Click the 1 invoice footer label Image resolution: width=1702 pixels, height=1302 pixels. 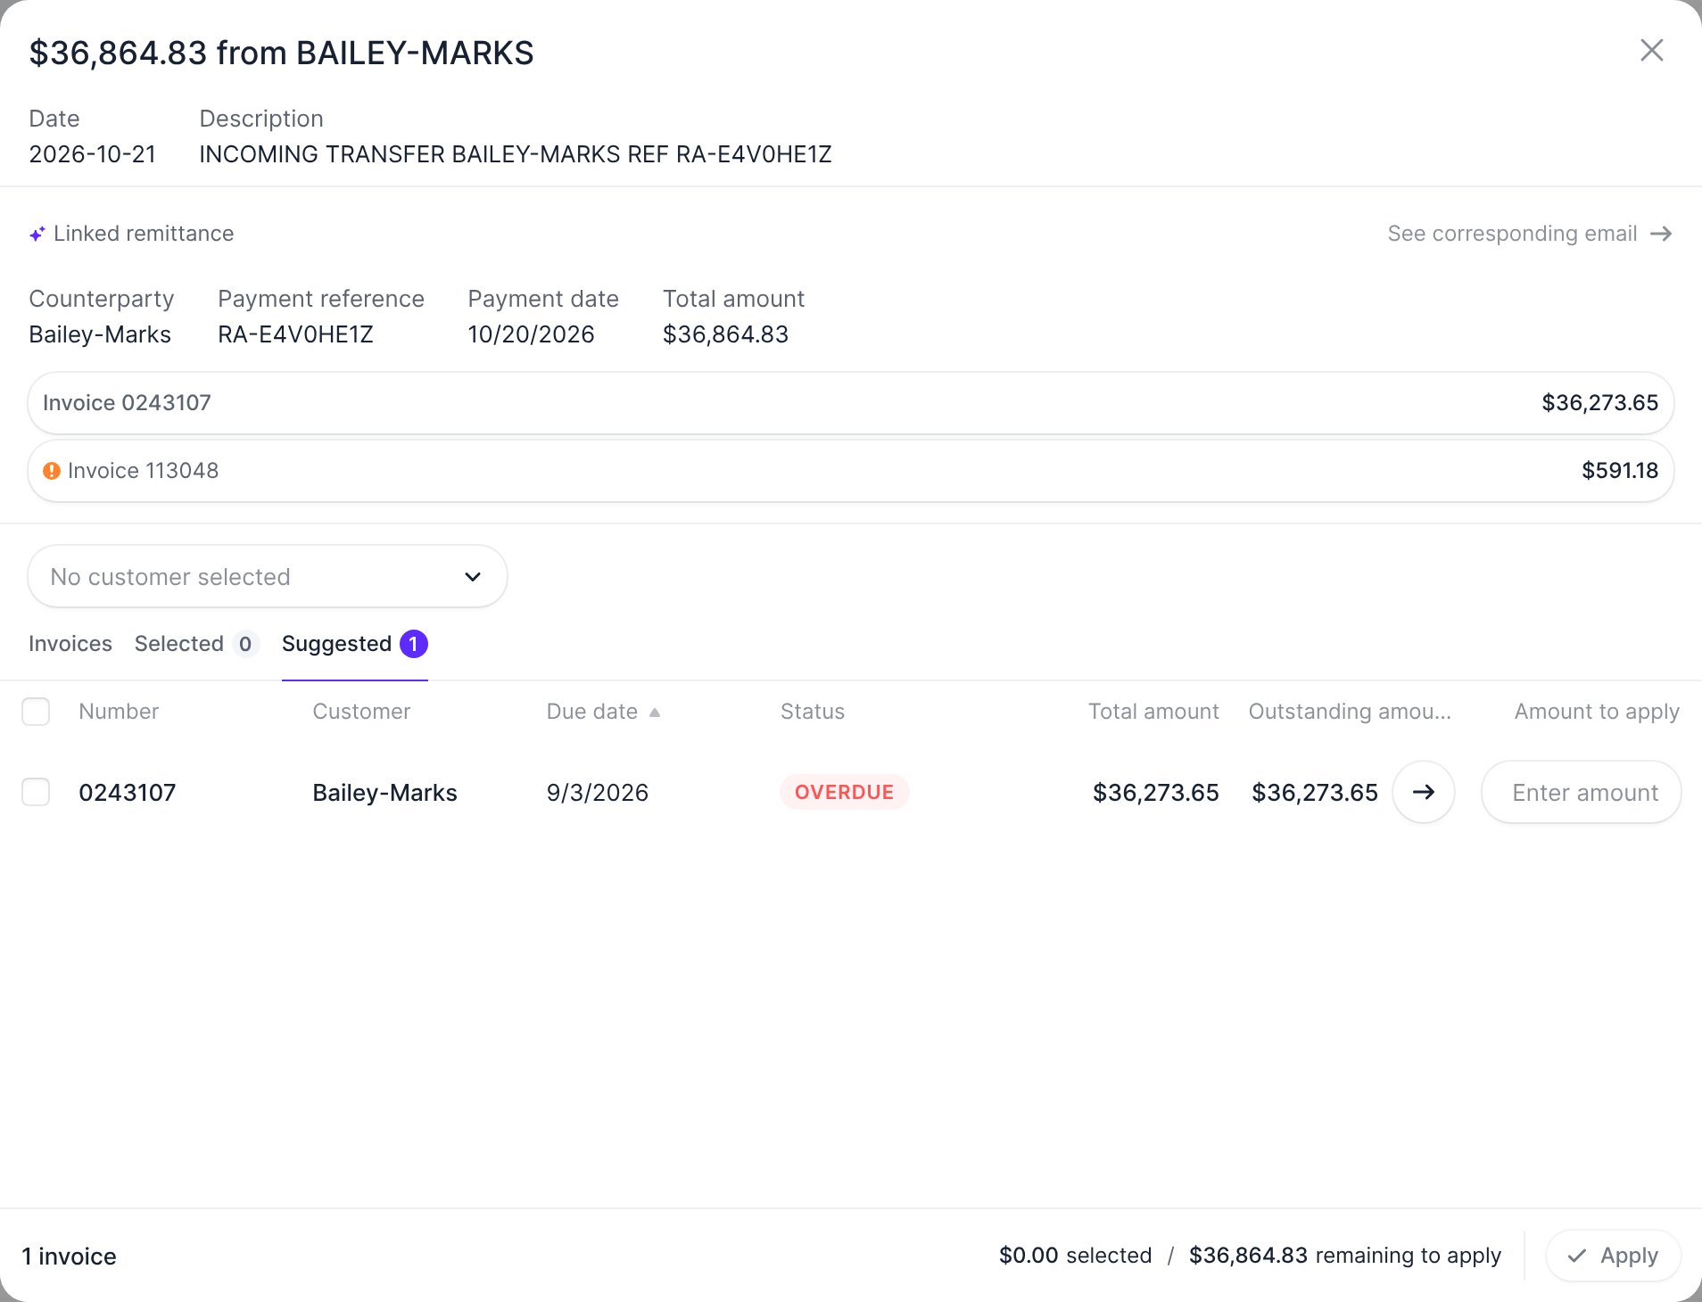point(70,1257)
